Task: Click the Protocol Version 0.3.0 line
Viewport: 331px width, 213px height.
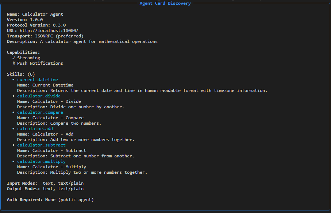Action: click(x=36, y=25)
